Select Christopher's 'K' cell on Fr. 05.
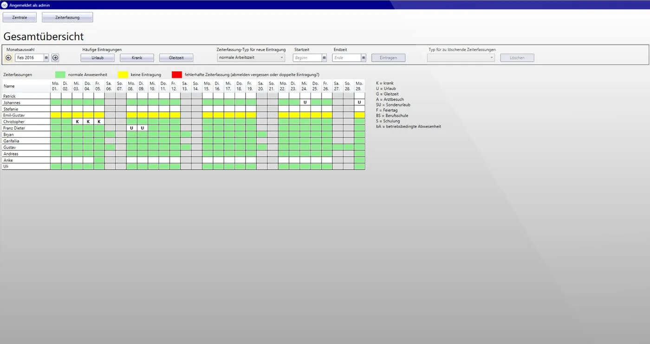This screenshot has width=650, height=344. (x=99, y=121)
